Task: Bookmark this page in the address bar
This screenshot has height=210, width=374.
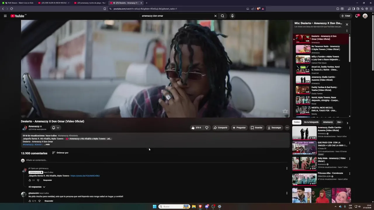Action: point(105,9)
